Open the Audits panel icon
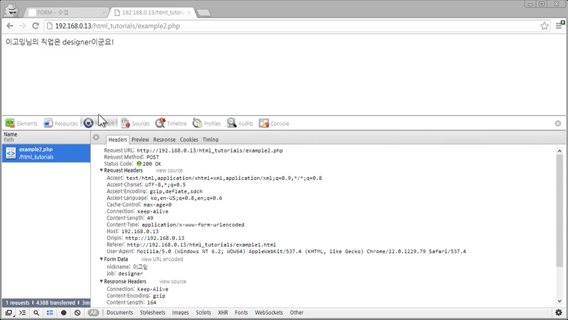This screenshot has width=568, height=320. click(232, 123)
